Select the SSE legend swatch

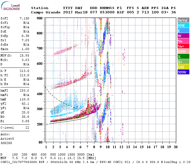[183, 67]
